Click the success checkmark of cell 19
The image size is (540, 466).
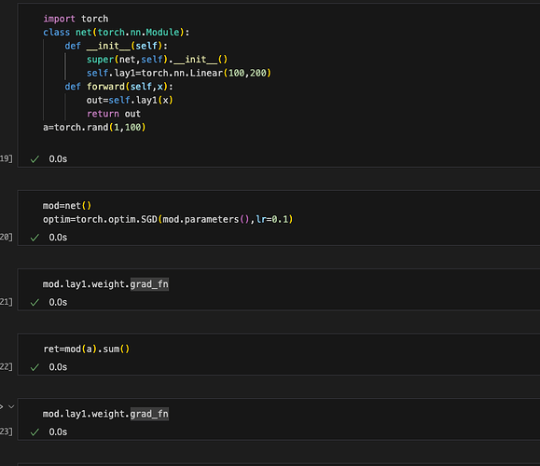(35, 159)
